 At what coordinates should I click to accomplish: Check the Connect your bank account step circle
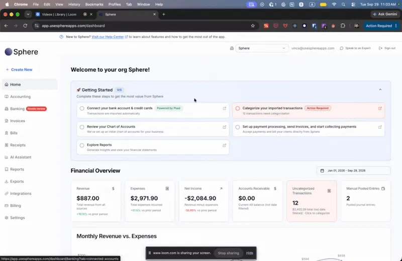(82, 108)
